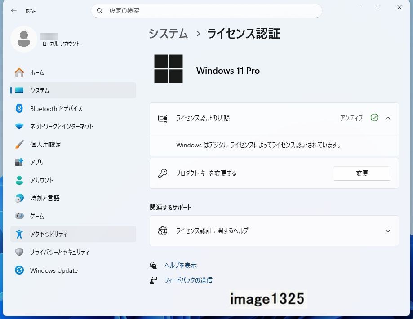Click the user profile avatar
This screenshot has width=413, height=319.
pyautogui.click(x=24, y=39)
